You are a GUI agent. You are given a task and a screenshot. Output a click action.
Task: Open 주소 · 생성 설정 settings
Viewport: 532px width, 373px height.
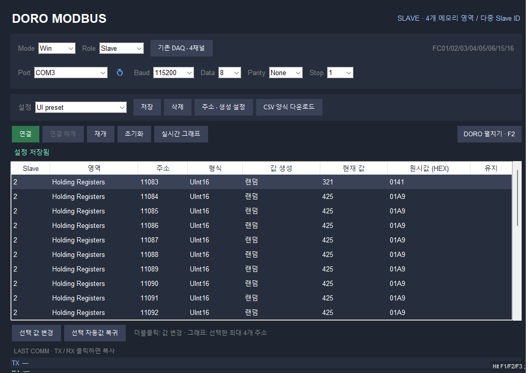point(224,107)
